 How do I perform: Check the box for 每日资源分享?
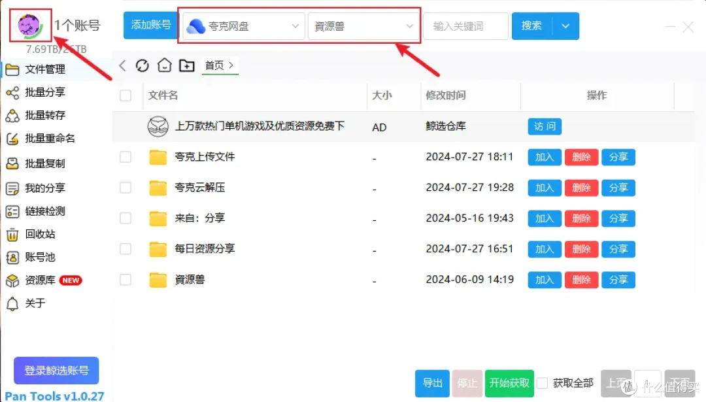coord(126,249)
